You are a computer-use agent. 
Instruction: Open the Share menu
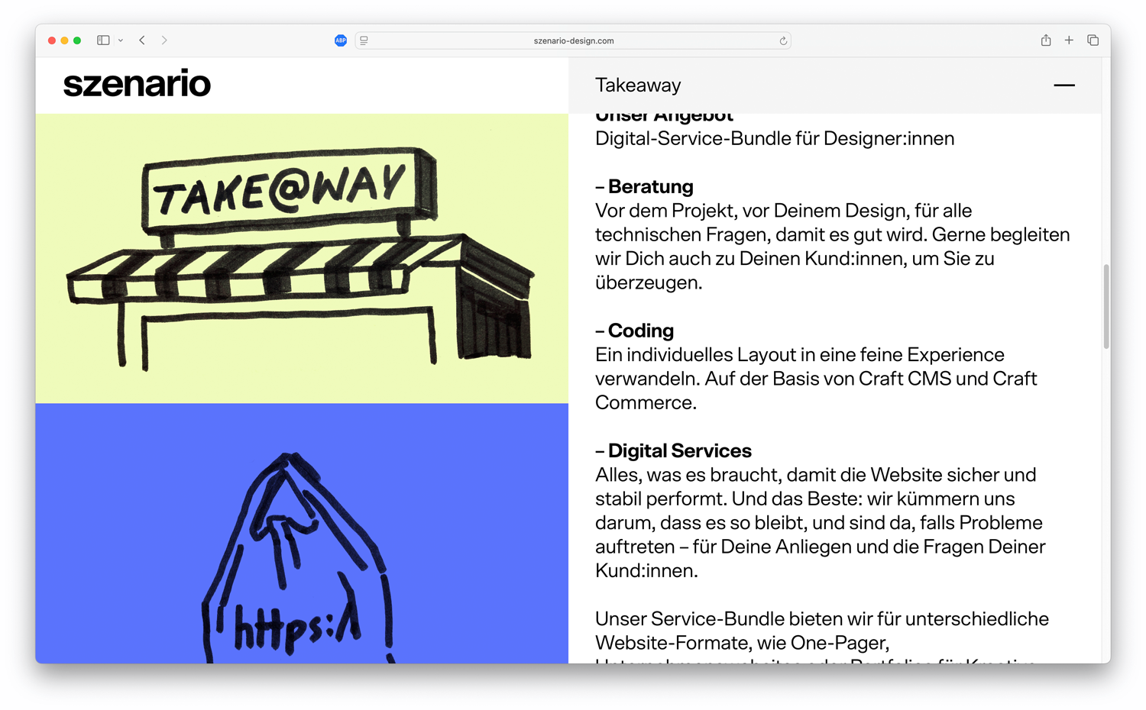tap(1046, 40)
